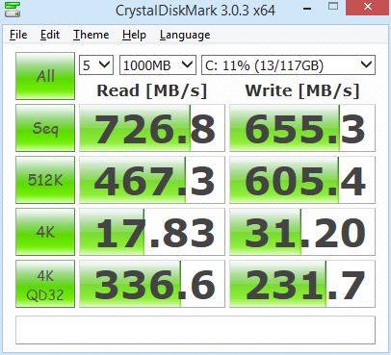391x355 pixels.
Task: Select the Seq write result 655.3
Action: pyautogui.click(x=302, y=128)
